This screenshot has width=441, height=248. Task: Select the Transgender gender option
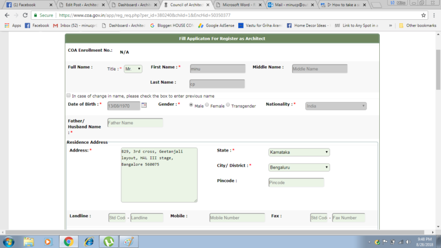click(228, 105)
